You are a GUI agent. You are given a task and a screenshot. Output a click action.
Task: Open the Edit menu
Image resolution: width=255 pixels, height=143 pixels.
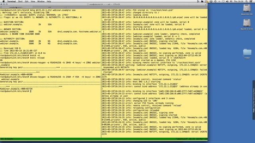27,1
